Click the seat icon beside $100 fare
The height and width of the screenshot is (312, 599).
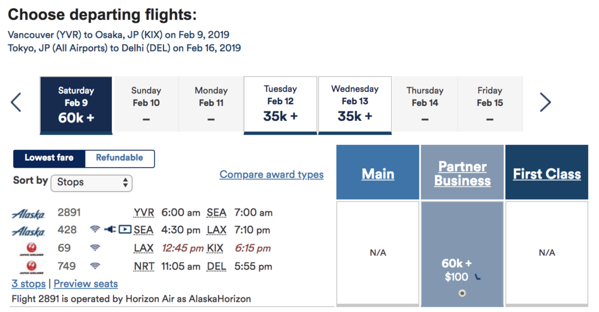point(477,277)
